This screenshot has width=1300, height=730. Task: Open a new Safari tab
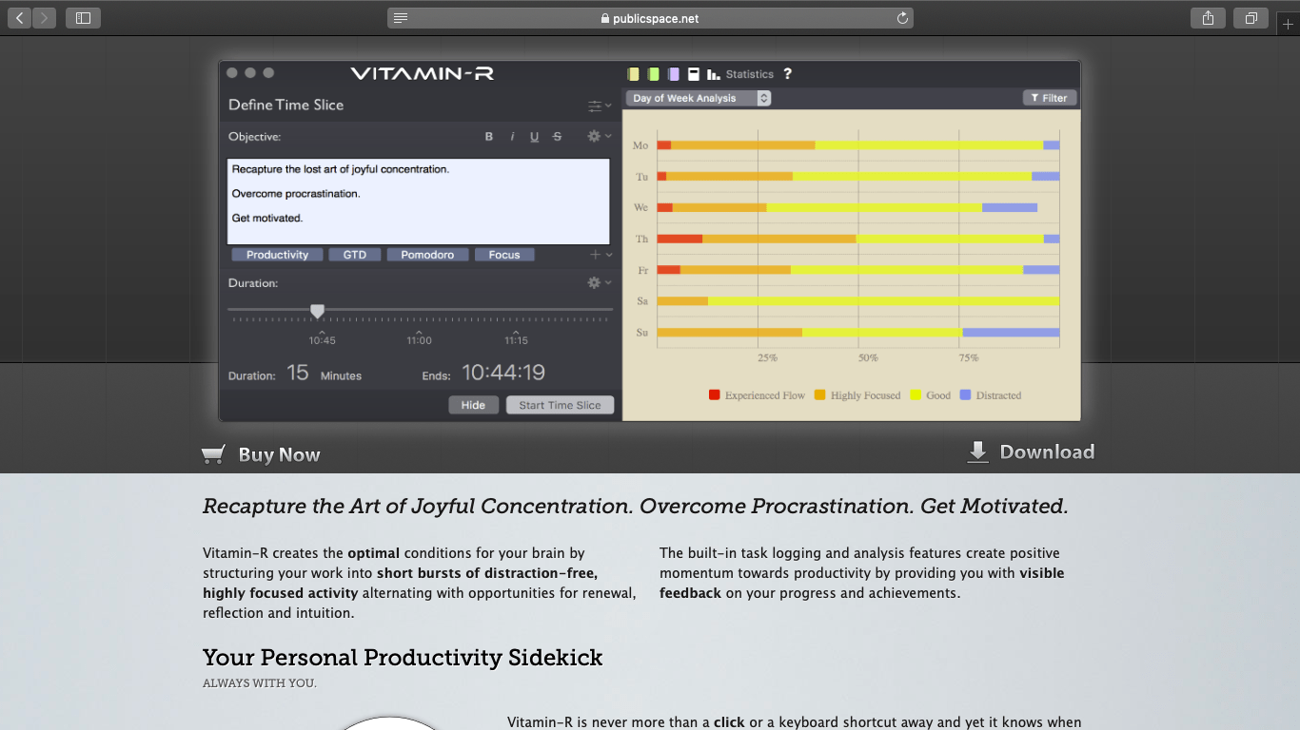[1288, 23]
